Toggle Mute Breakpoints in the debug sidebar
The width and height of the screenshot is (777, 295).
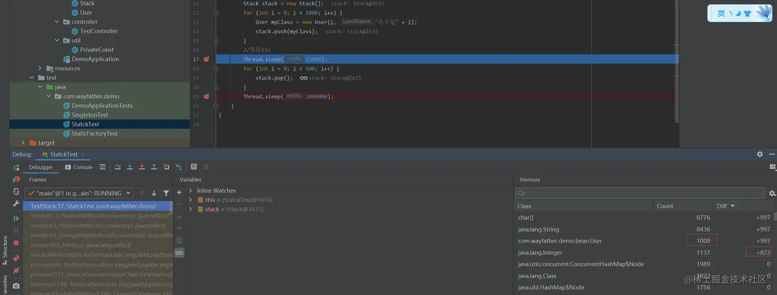16,270
